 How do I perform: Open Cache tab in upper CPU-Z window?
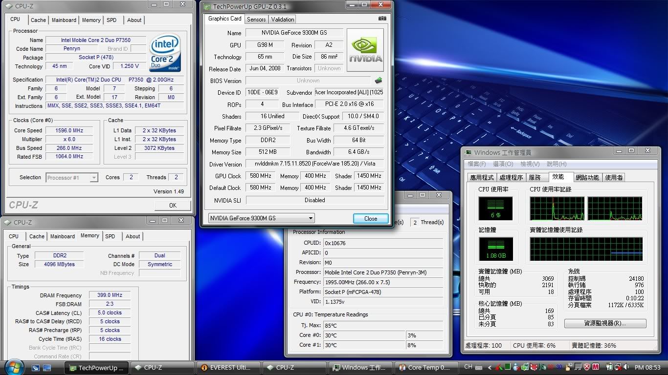pos(38,20)
